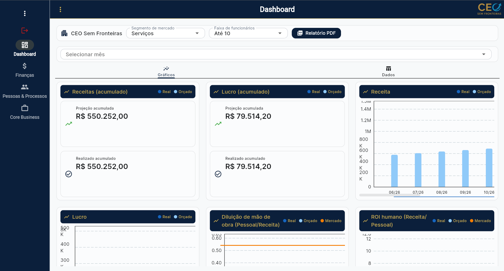Toggle Orçado series in ROI humano chart
The width and height of the screenshot is (504, 271).
[457, 221]
